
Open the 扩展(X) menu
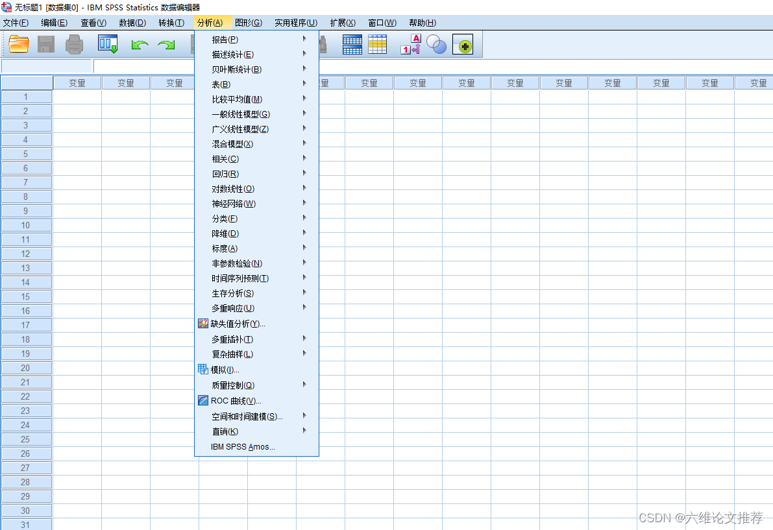[x=343, y=23]
